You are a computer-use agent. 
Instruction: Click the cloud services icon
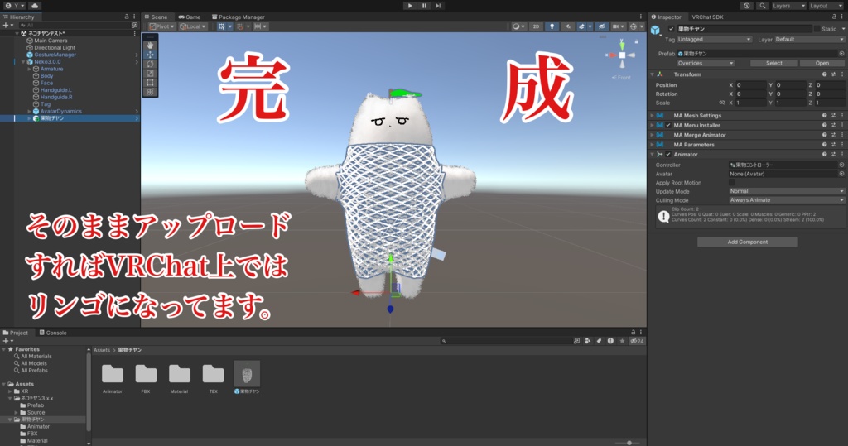(35, 6)
